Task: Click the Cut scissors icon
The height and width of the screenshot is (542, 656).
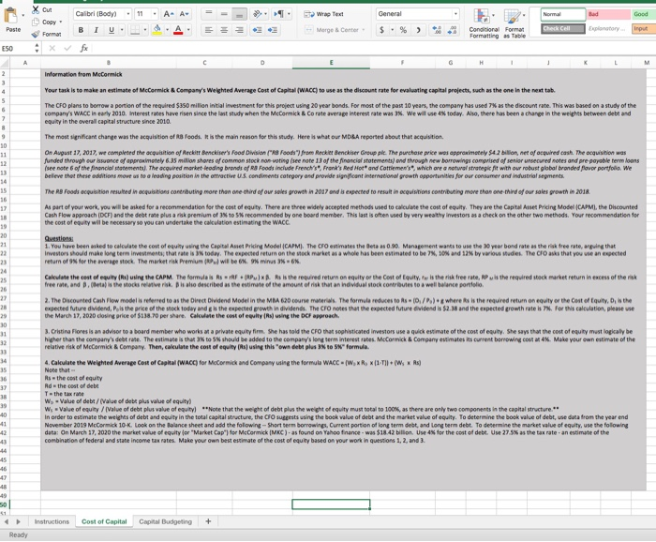Action: tap(36, 9)
